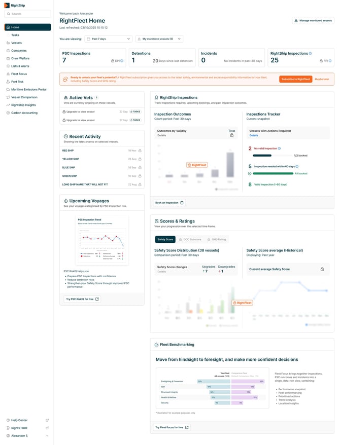This screenshot has width=340, height=445.
Task: Click info icon beside No valid inspection
Action: (279, 149)
